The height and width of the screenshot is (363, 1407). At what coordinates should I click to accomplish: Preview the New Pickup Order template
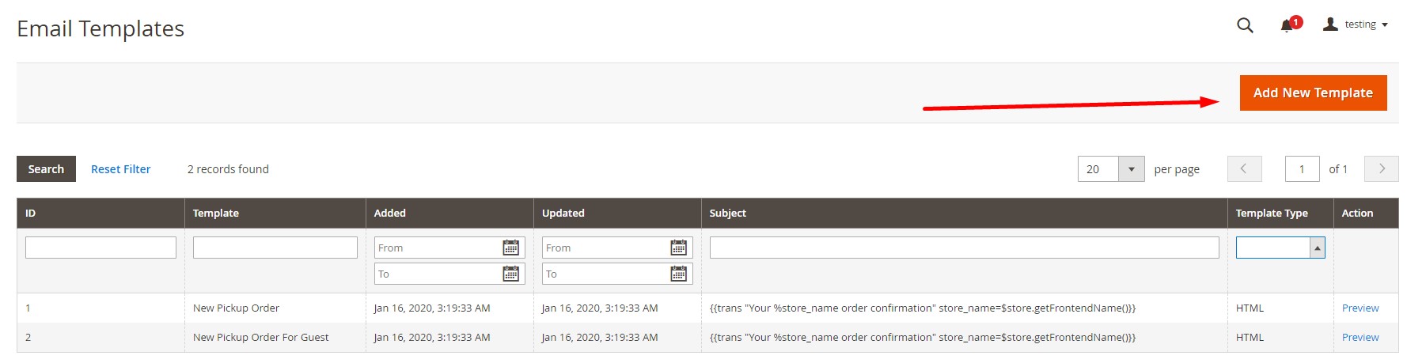tap(1360, 308)
